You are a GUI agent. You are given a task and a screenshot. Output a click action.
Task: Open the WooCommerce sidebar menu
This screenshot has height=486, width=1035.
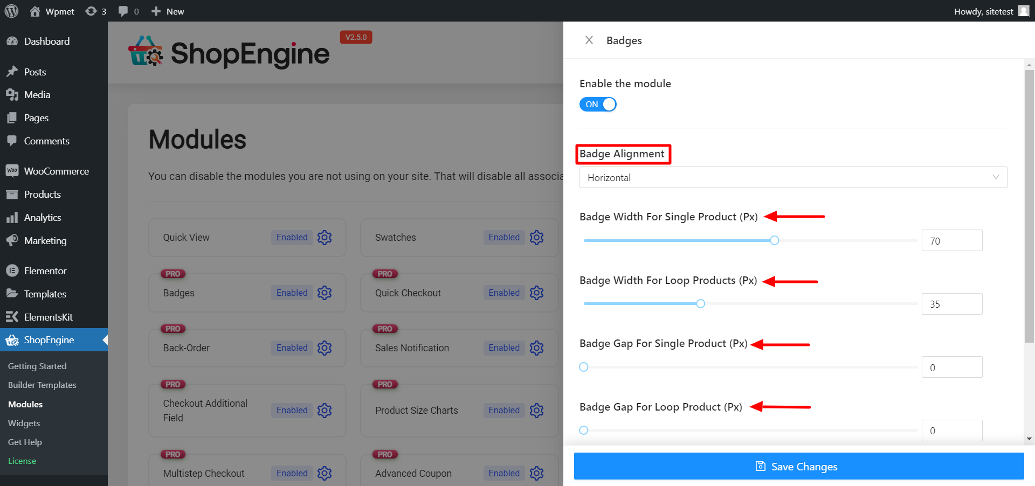[57, 171]
